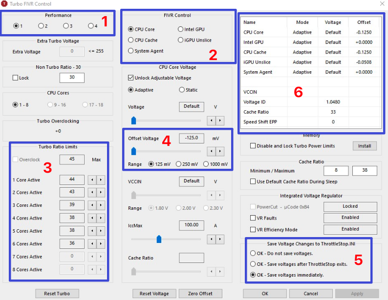Click the Reset Voltage button

click(154, 293)
